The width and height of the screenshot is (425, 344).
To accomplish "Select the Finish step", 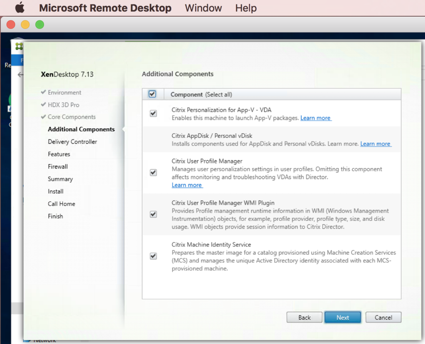I will tap(55, 216).
